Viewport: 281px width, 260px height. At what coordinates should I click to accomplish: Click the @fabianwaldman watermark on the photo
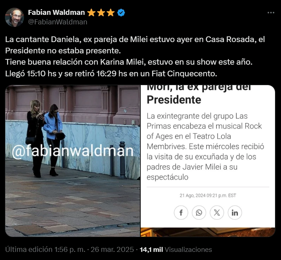click(73, 151)
